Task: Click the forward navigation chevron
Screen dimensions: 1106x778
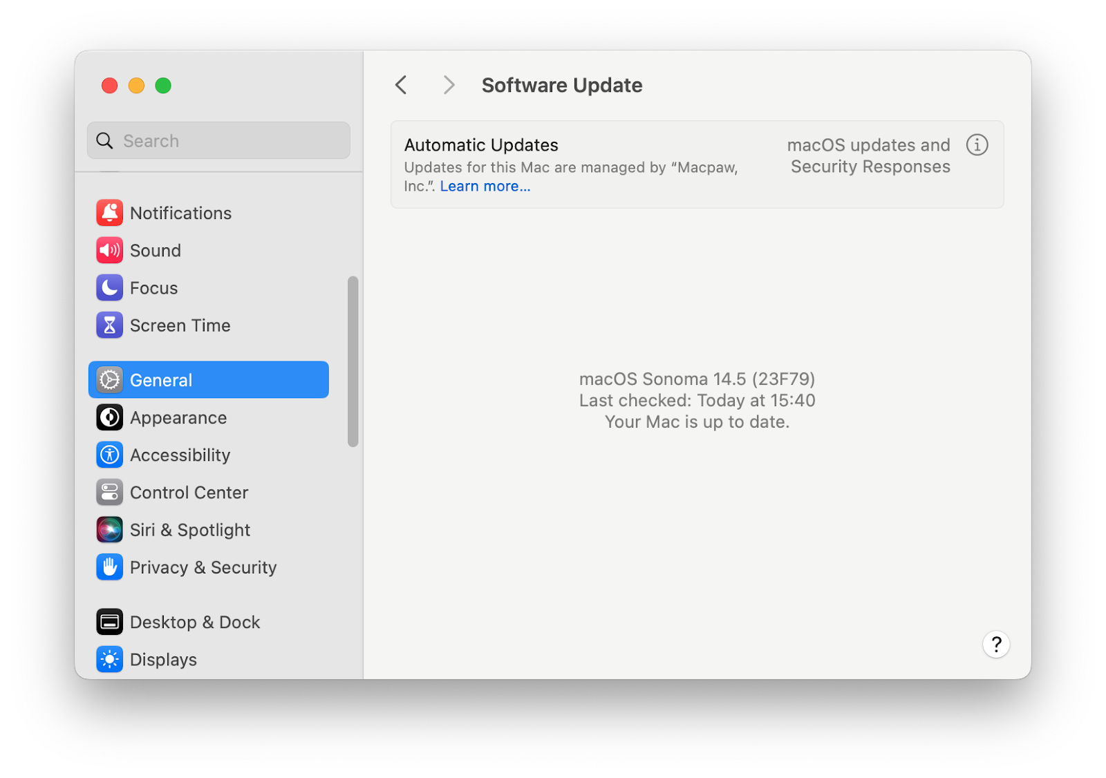Action: pyautogui.click(x=449, y=84)
